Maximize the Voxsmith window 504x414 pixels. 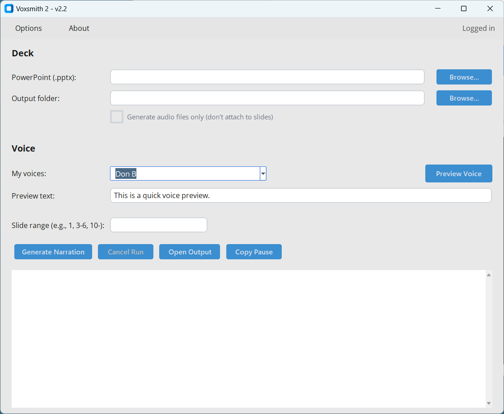pyautogui.click(x=463, y=8)
